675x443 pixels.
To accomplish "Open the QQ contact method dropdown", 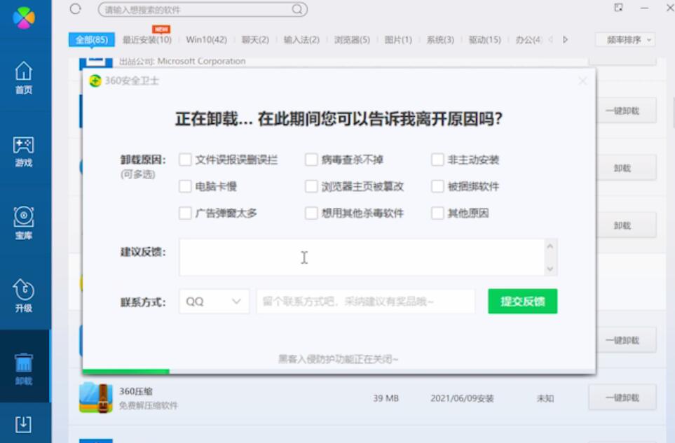I will (214, 301).
